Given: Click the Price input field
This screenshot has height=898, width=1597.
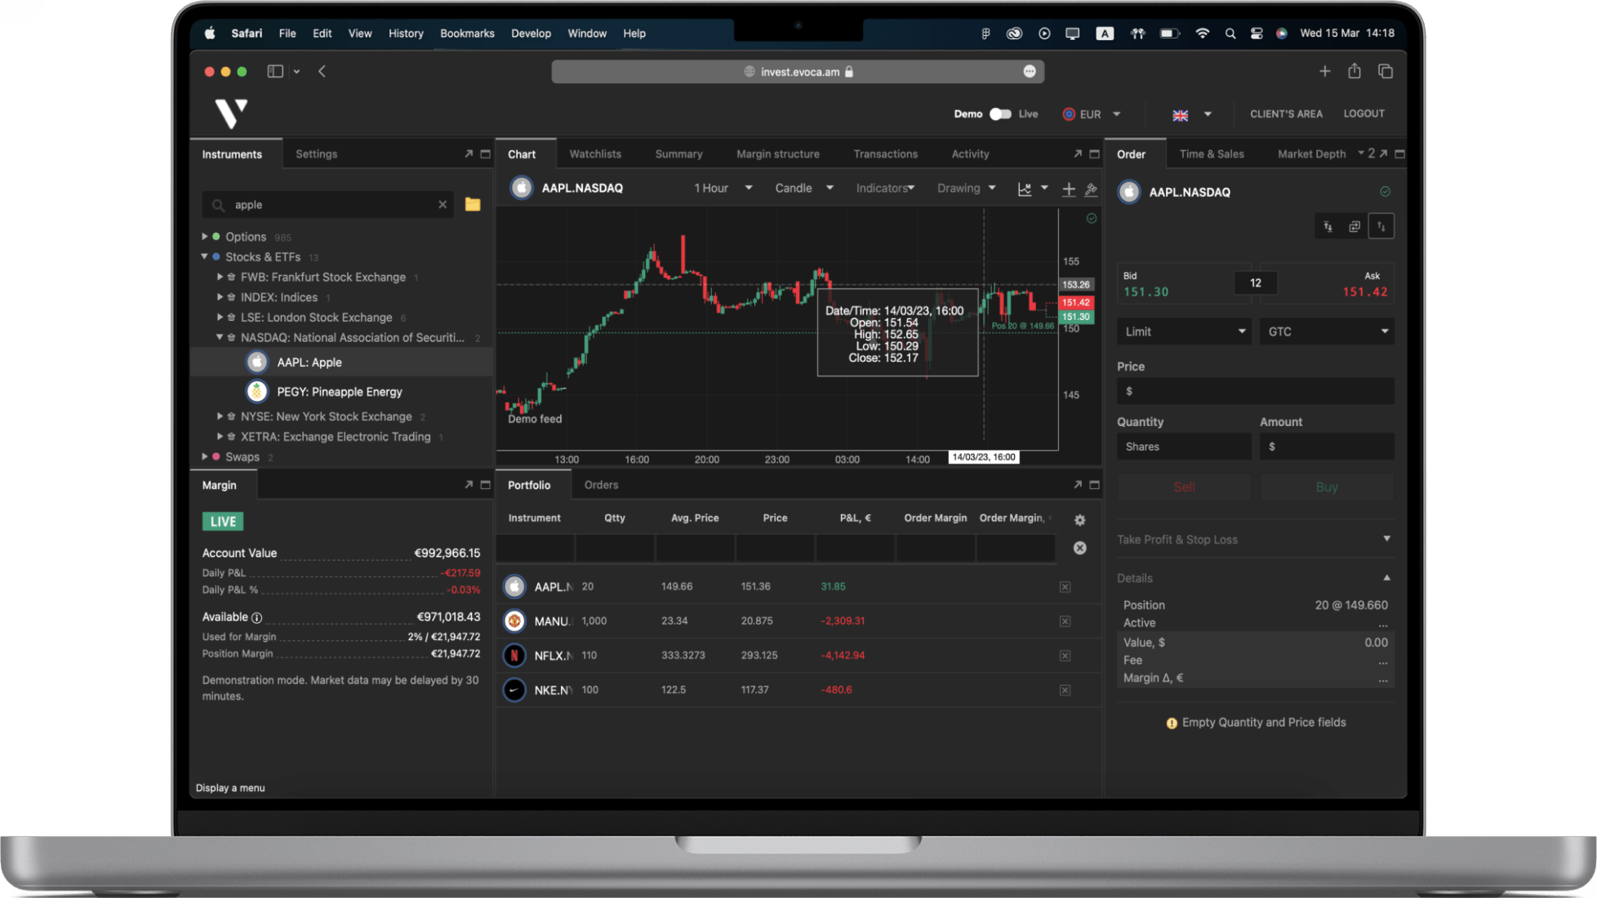Looking at the screenshot, I should click(x=1255, y=391).
